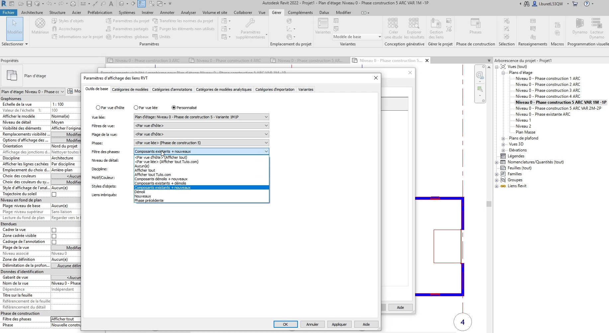Screen dimensions: 609x333
Task: Open the Phases tool in the ribbon
Action: tap(475, 24)
